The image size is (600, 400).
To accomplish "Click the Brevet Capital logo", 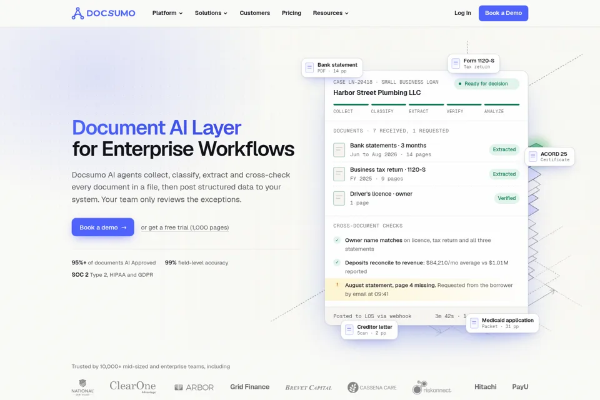I will pos(308,387).
